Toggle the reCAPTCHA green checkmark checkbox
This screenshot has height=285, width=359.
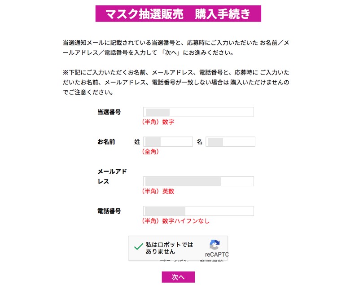coord(139,248)
